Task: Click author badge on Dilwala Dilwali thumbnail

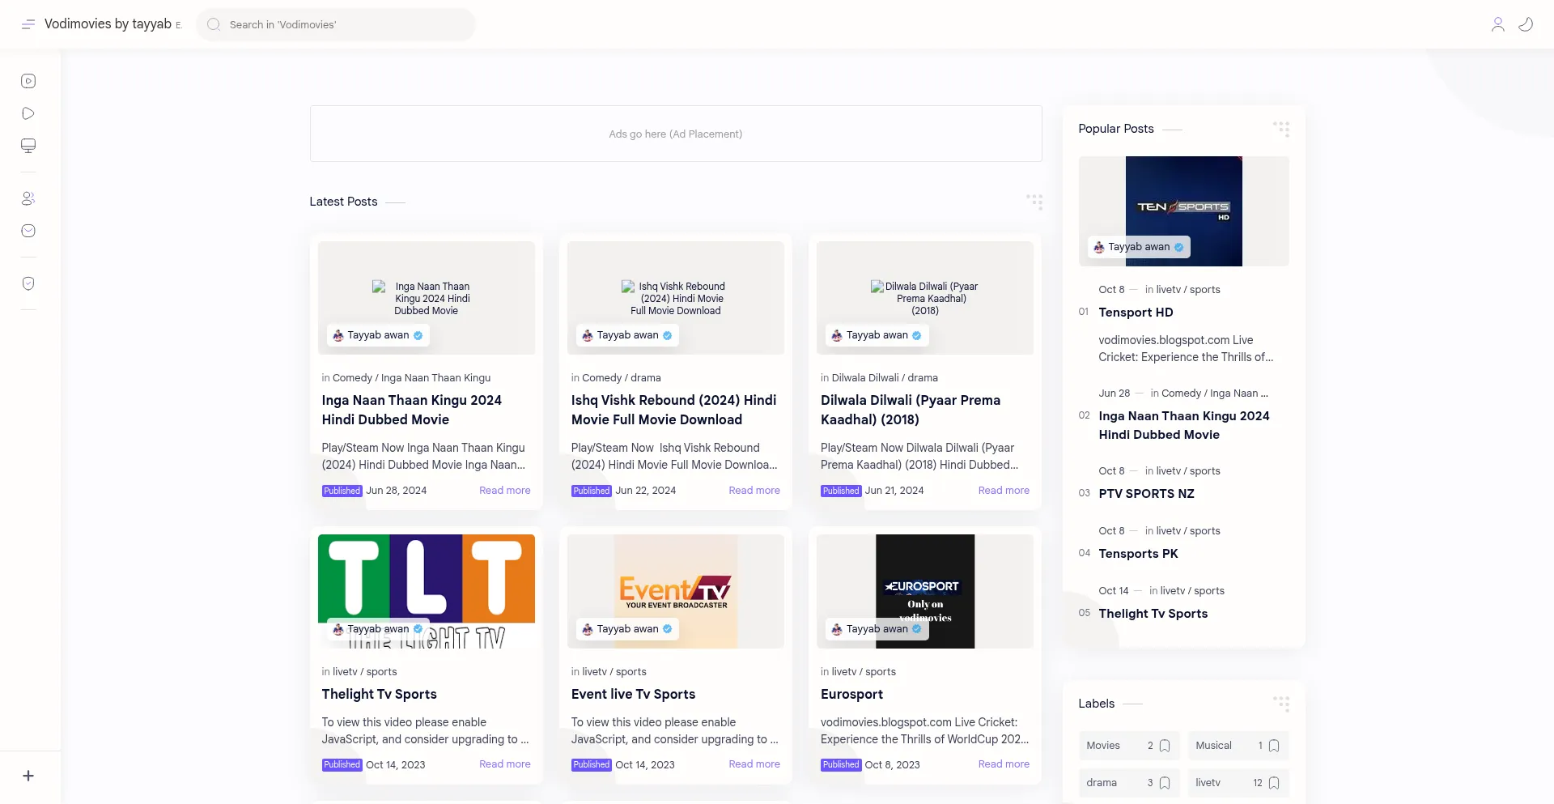Action: coord(877,335)
